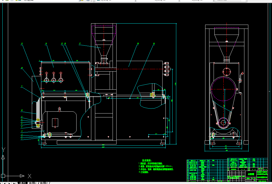The image size is (272, 184).
Task: Jump to the last layout tab arrow
Action: [x=14, y=183]
